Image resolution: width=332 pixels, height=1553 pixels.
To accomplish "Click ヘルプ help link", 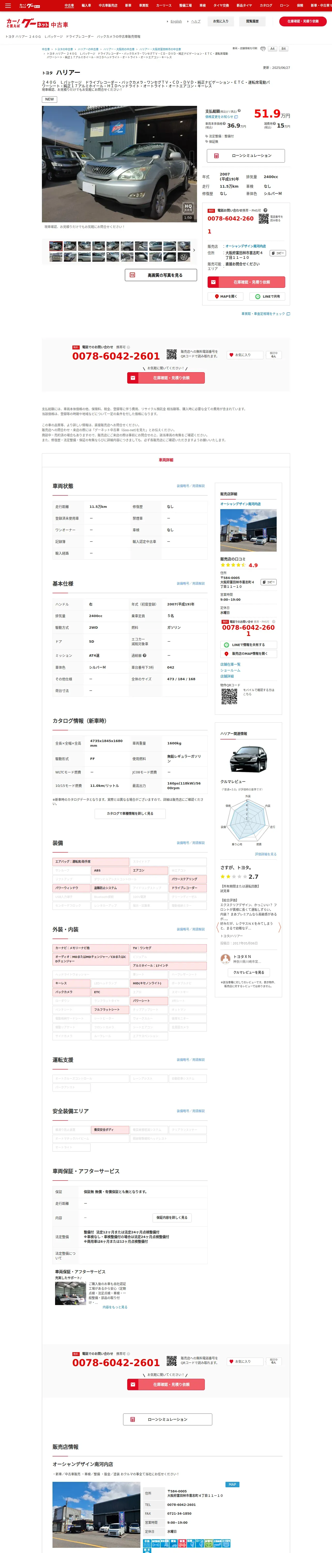I will pyautogui.click(x=196, y=21).
